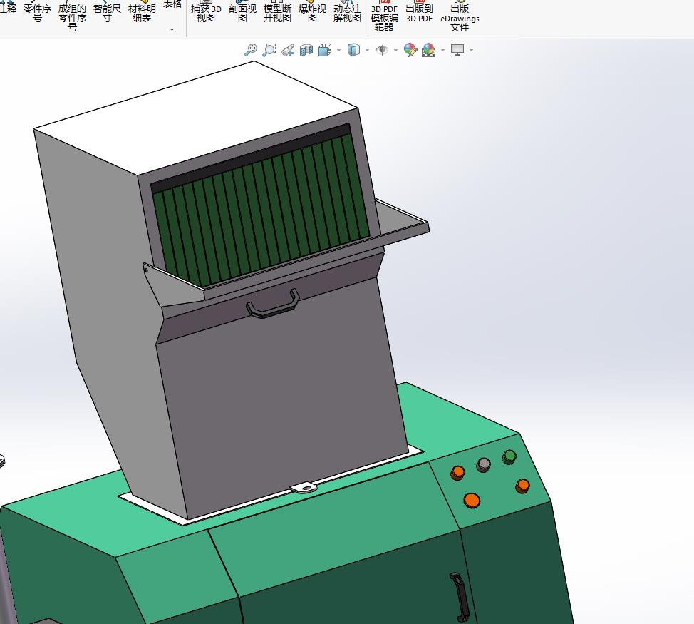Click the 出版到 3D PDF button
Screen dimensions: 694x624
click(x=419, y=12)
